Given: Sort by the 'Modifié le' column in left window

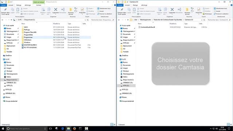Looking at the screenshot, I should (x=56, y=24).
